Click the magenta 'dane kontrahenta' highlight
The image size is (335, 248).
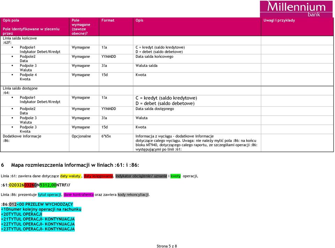click(x=79, y=195)
